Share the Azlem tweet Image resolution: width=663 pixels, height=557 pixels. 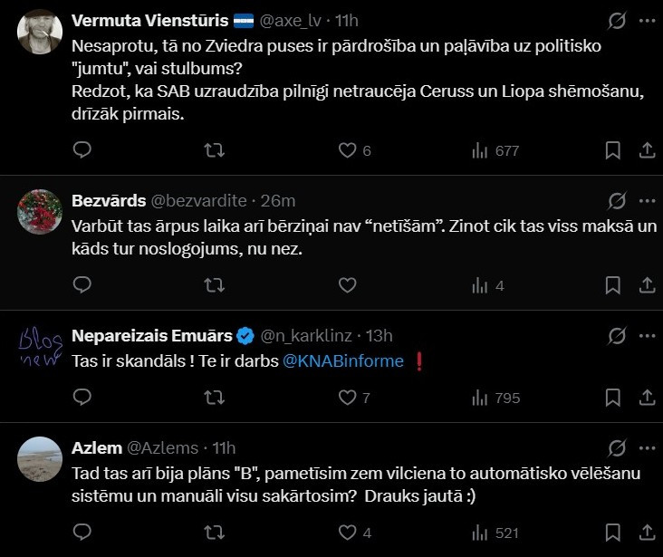(648, 532)
